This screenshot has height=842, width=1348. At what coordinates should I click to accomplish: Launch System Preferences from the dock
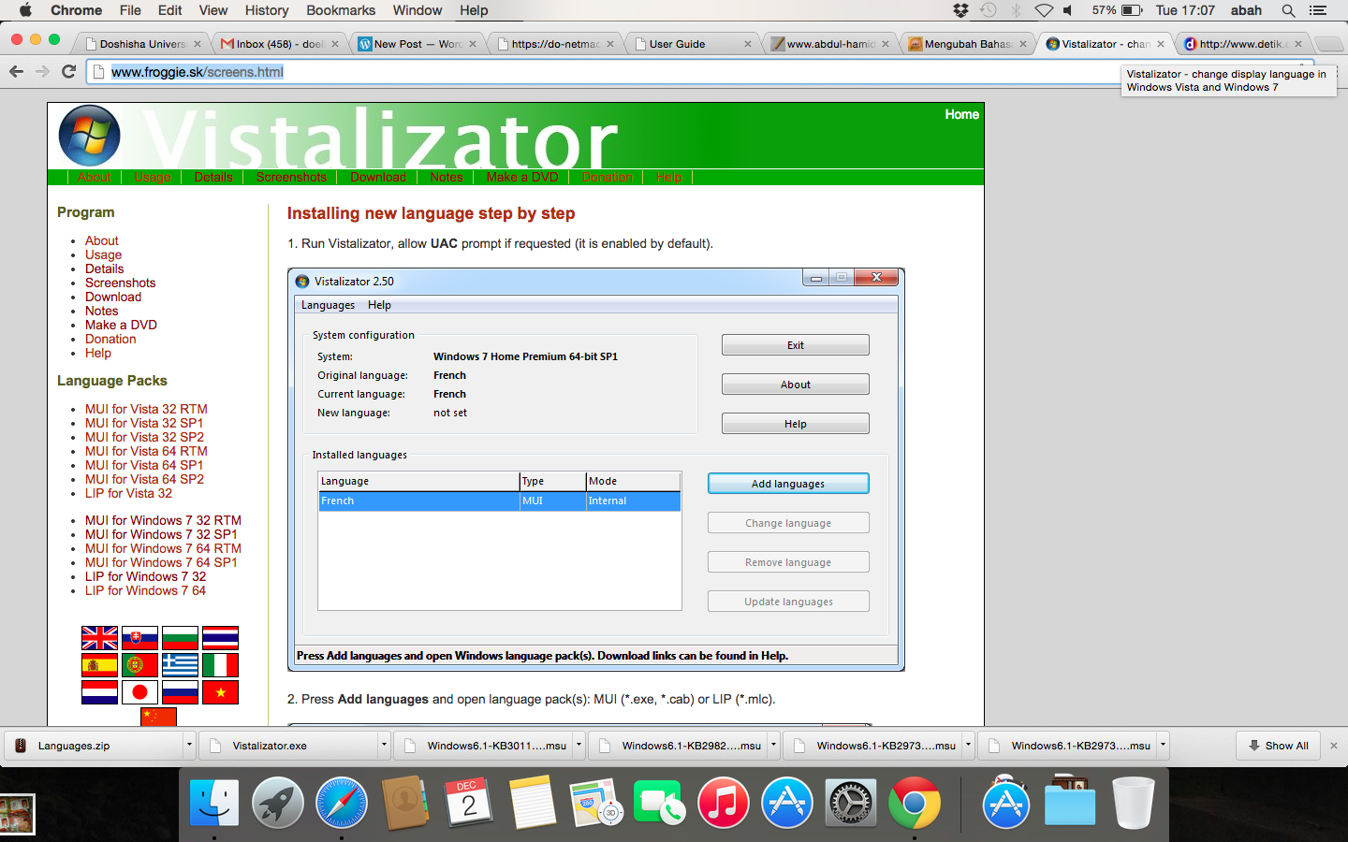[x=851, y=803]
